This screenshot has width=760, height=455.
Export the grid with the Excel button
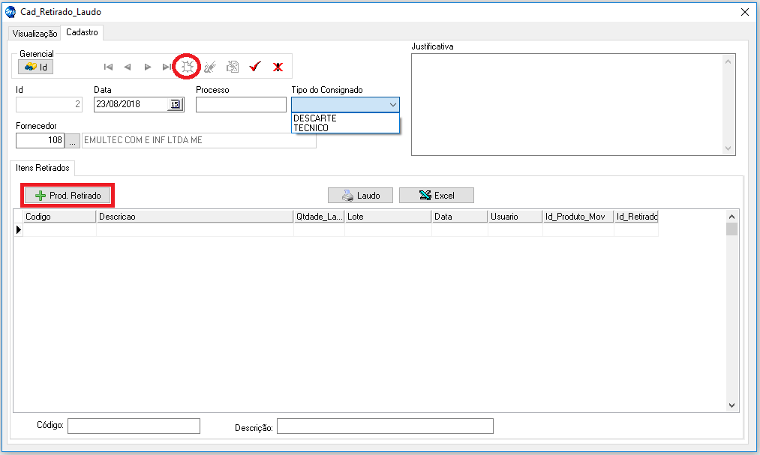[436, 196]
